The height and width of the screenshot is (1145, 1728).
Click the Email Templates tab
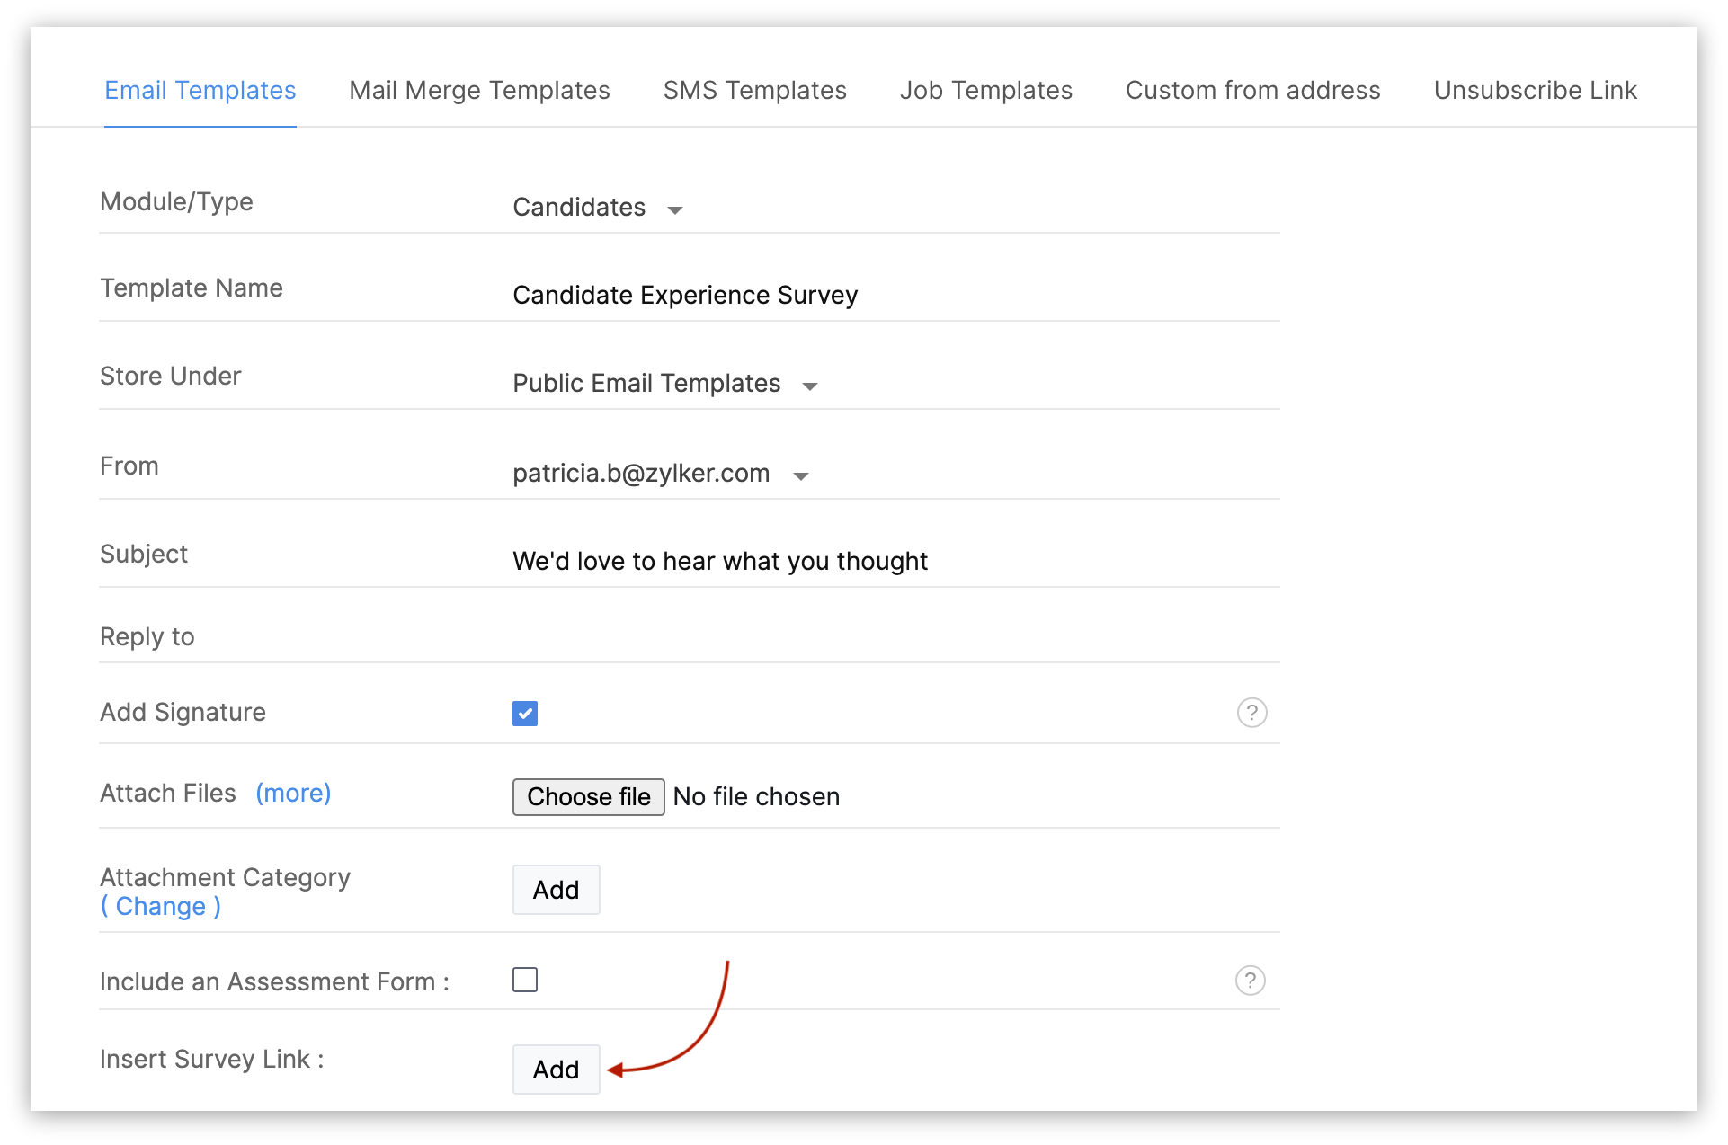pos(200,91)
